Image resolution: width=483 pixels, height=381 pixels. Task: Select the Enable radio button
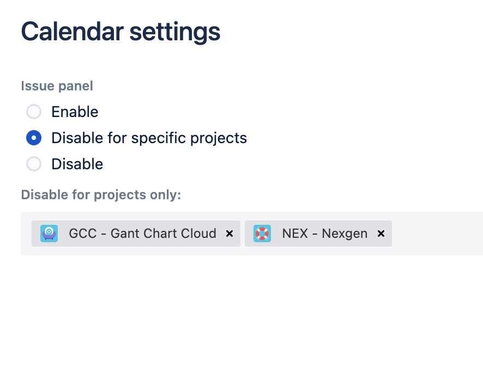pos(34,112)
